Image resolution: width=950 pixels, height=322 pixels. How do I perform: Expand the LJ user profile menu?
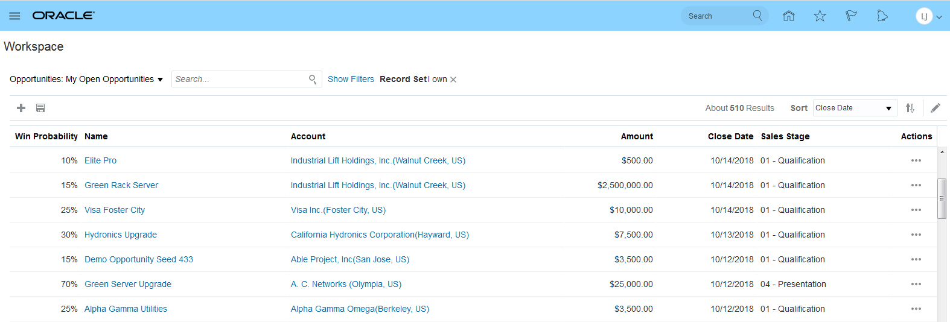(x=928, y=16)
